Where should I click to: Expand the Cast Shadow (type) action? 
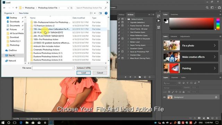(128, 32)
